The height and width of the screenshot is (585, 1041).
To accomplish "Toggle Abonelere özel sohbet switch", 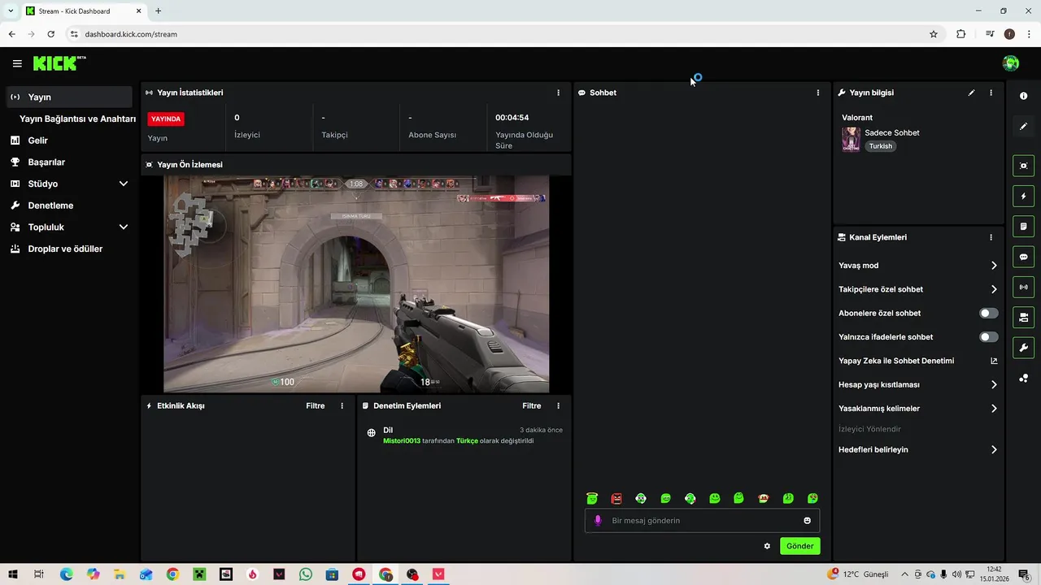I will (x=989, y=313).
